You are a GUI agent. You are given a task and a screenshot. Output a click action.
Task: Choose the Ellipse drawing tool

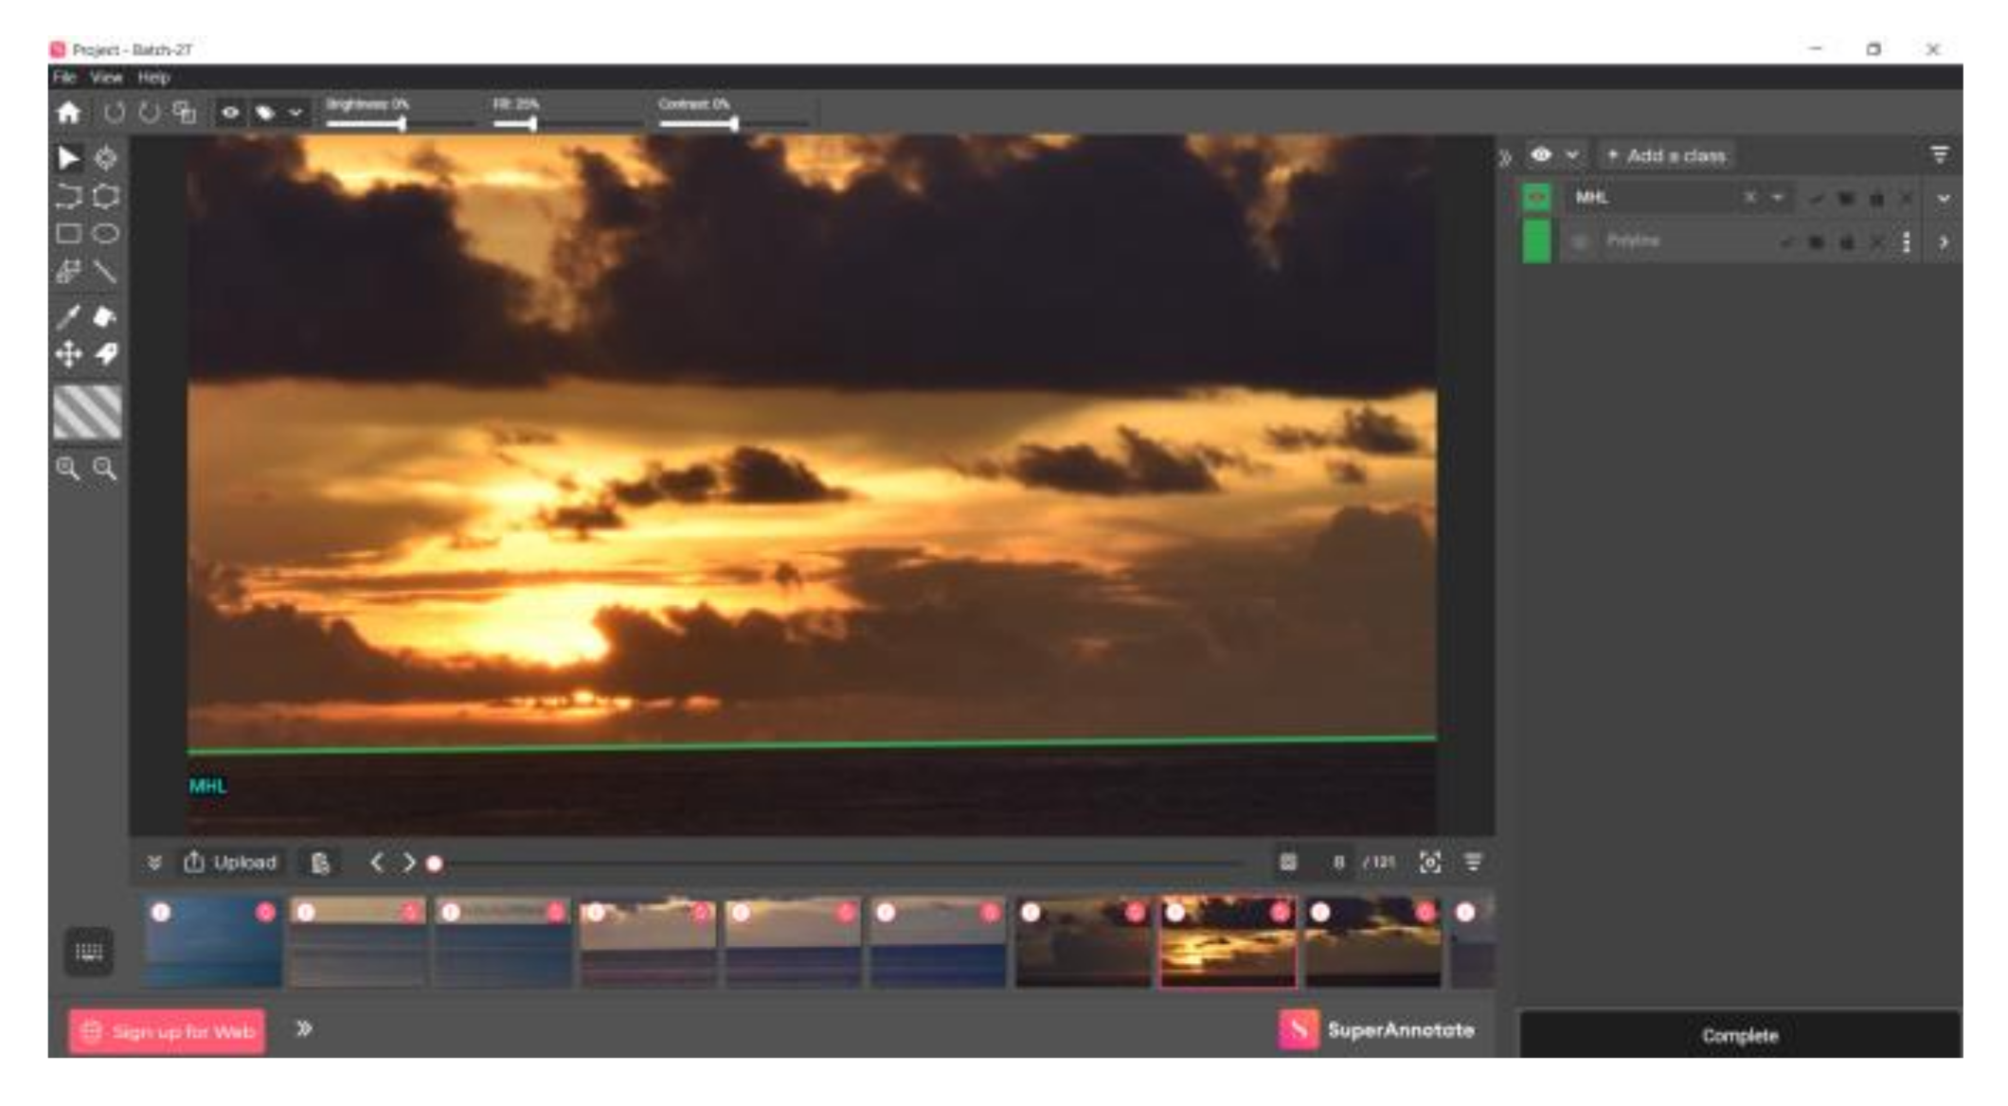click(106, 234)
